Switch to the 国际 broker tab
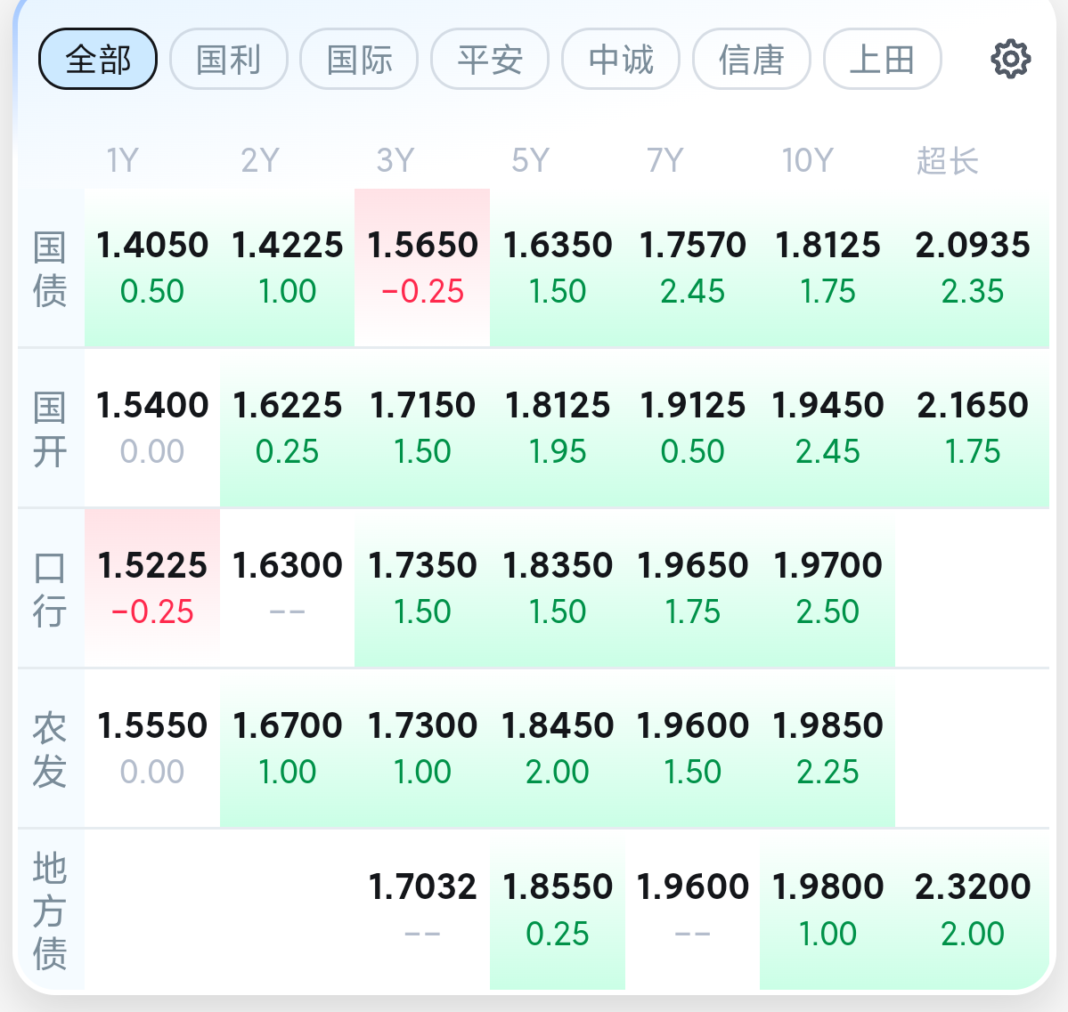Image resolution: width=1068 pixels, height=1012 pixels. click(x=359, y=60)
